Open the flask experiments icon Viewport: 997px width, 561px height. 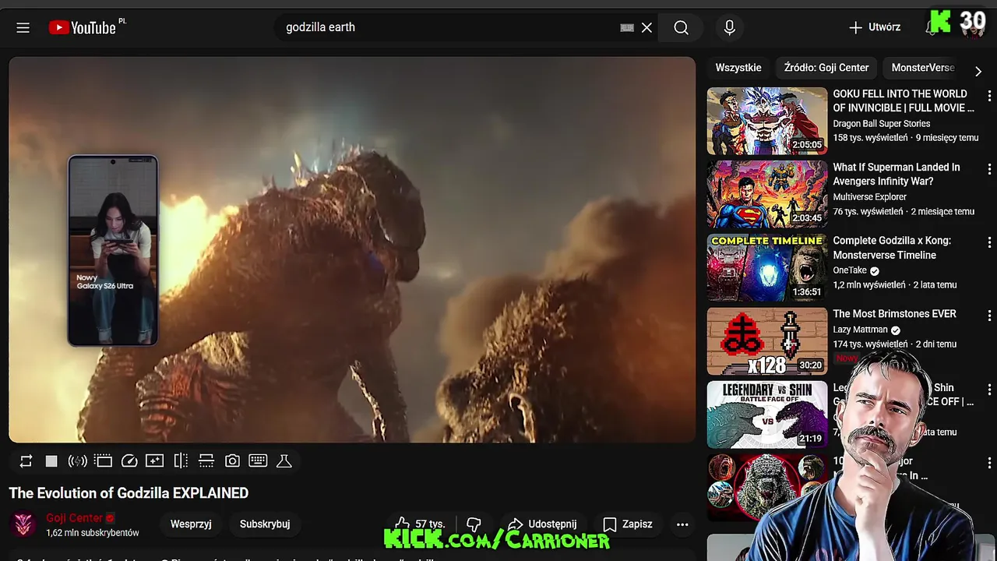284,461
